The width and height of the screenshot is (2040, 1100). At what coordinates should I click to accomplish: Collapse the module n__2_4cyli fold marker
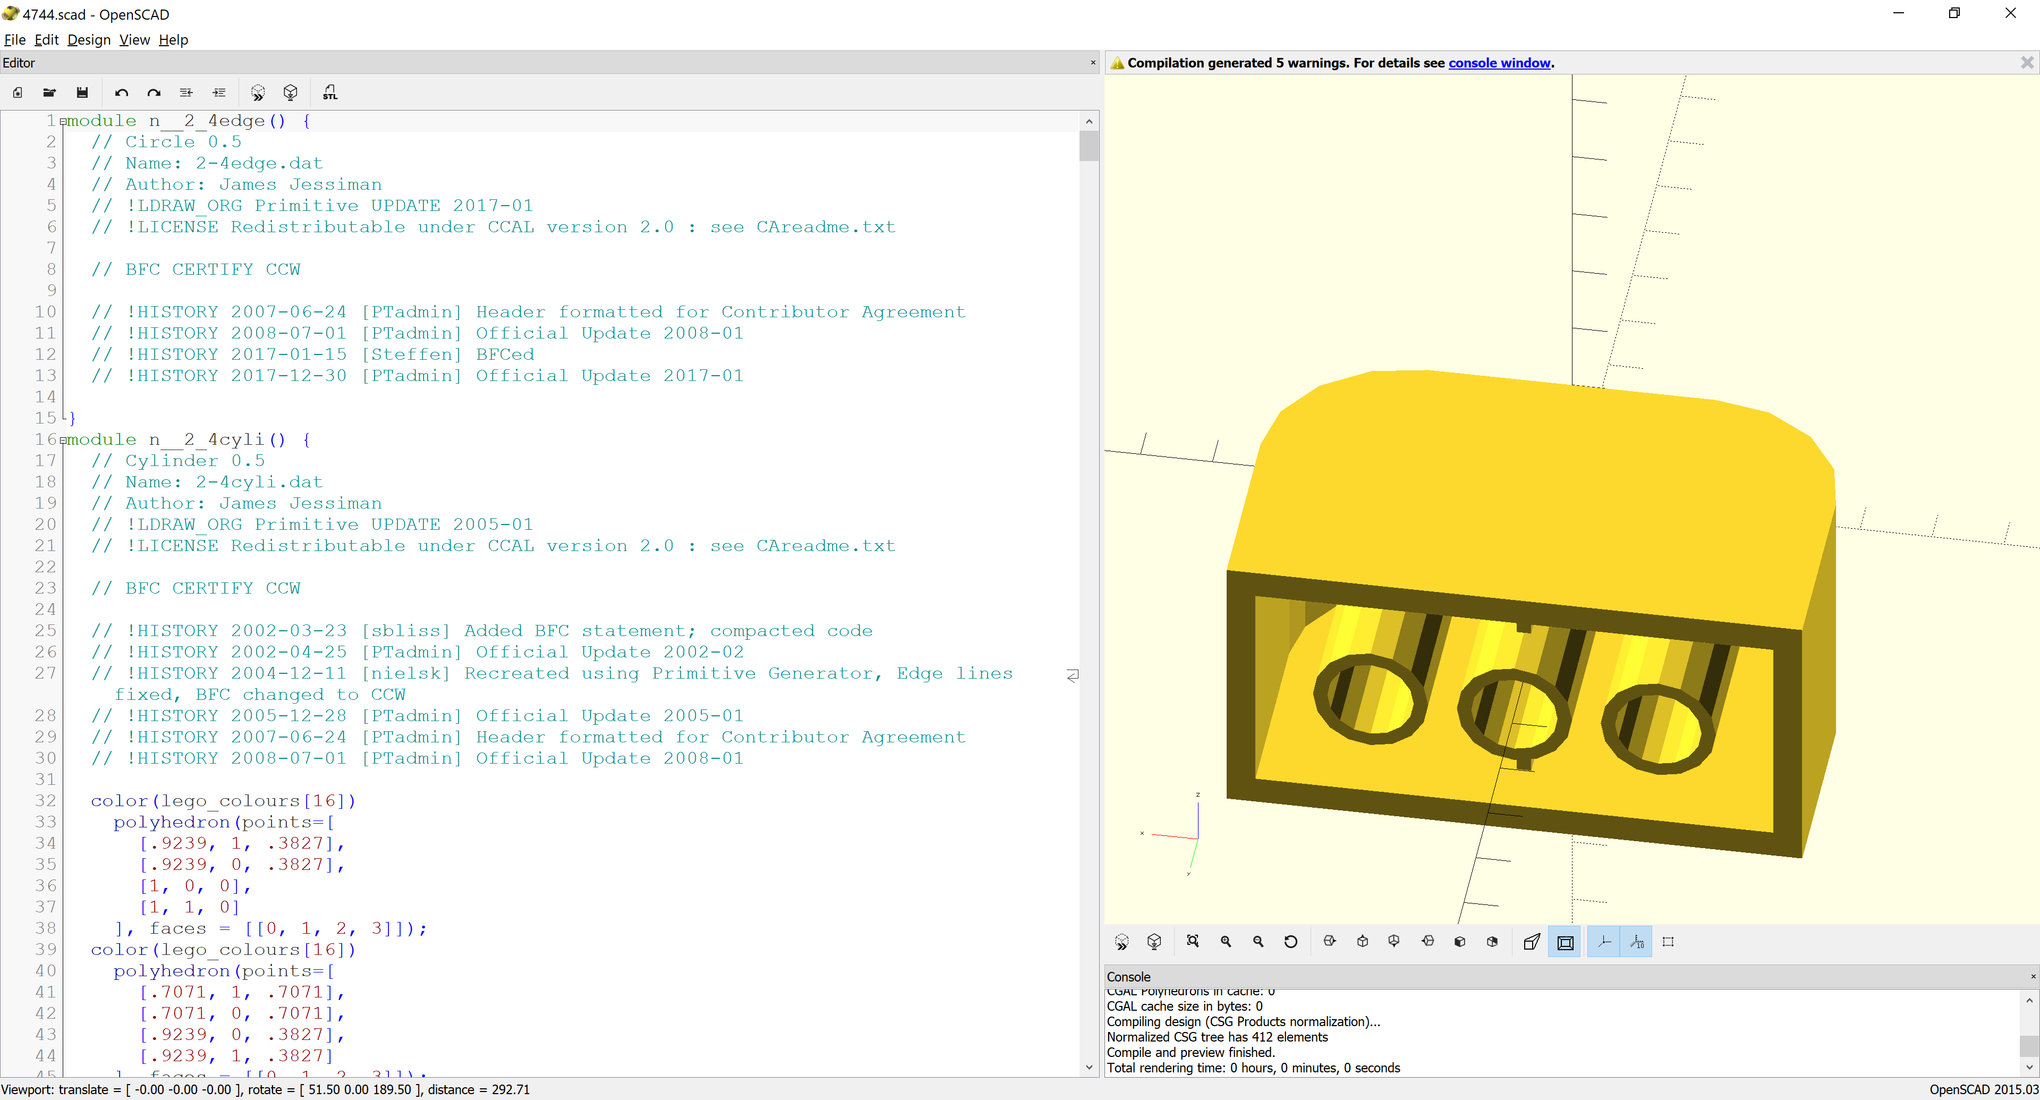click(x=63, y=441)
